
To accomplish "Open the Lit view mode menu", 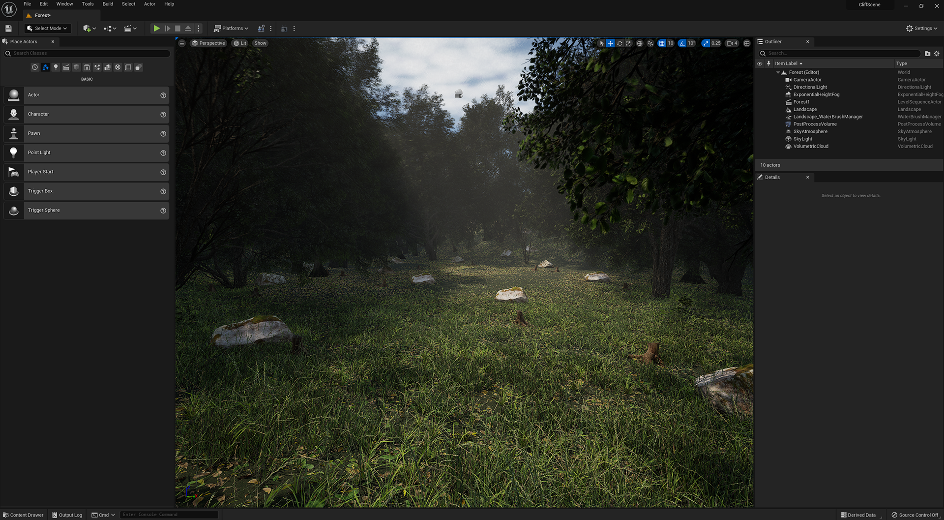I will click(240, 43).
